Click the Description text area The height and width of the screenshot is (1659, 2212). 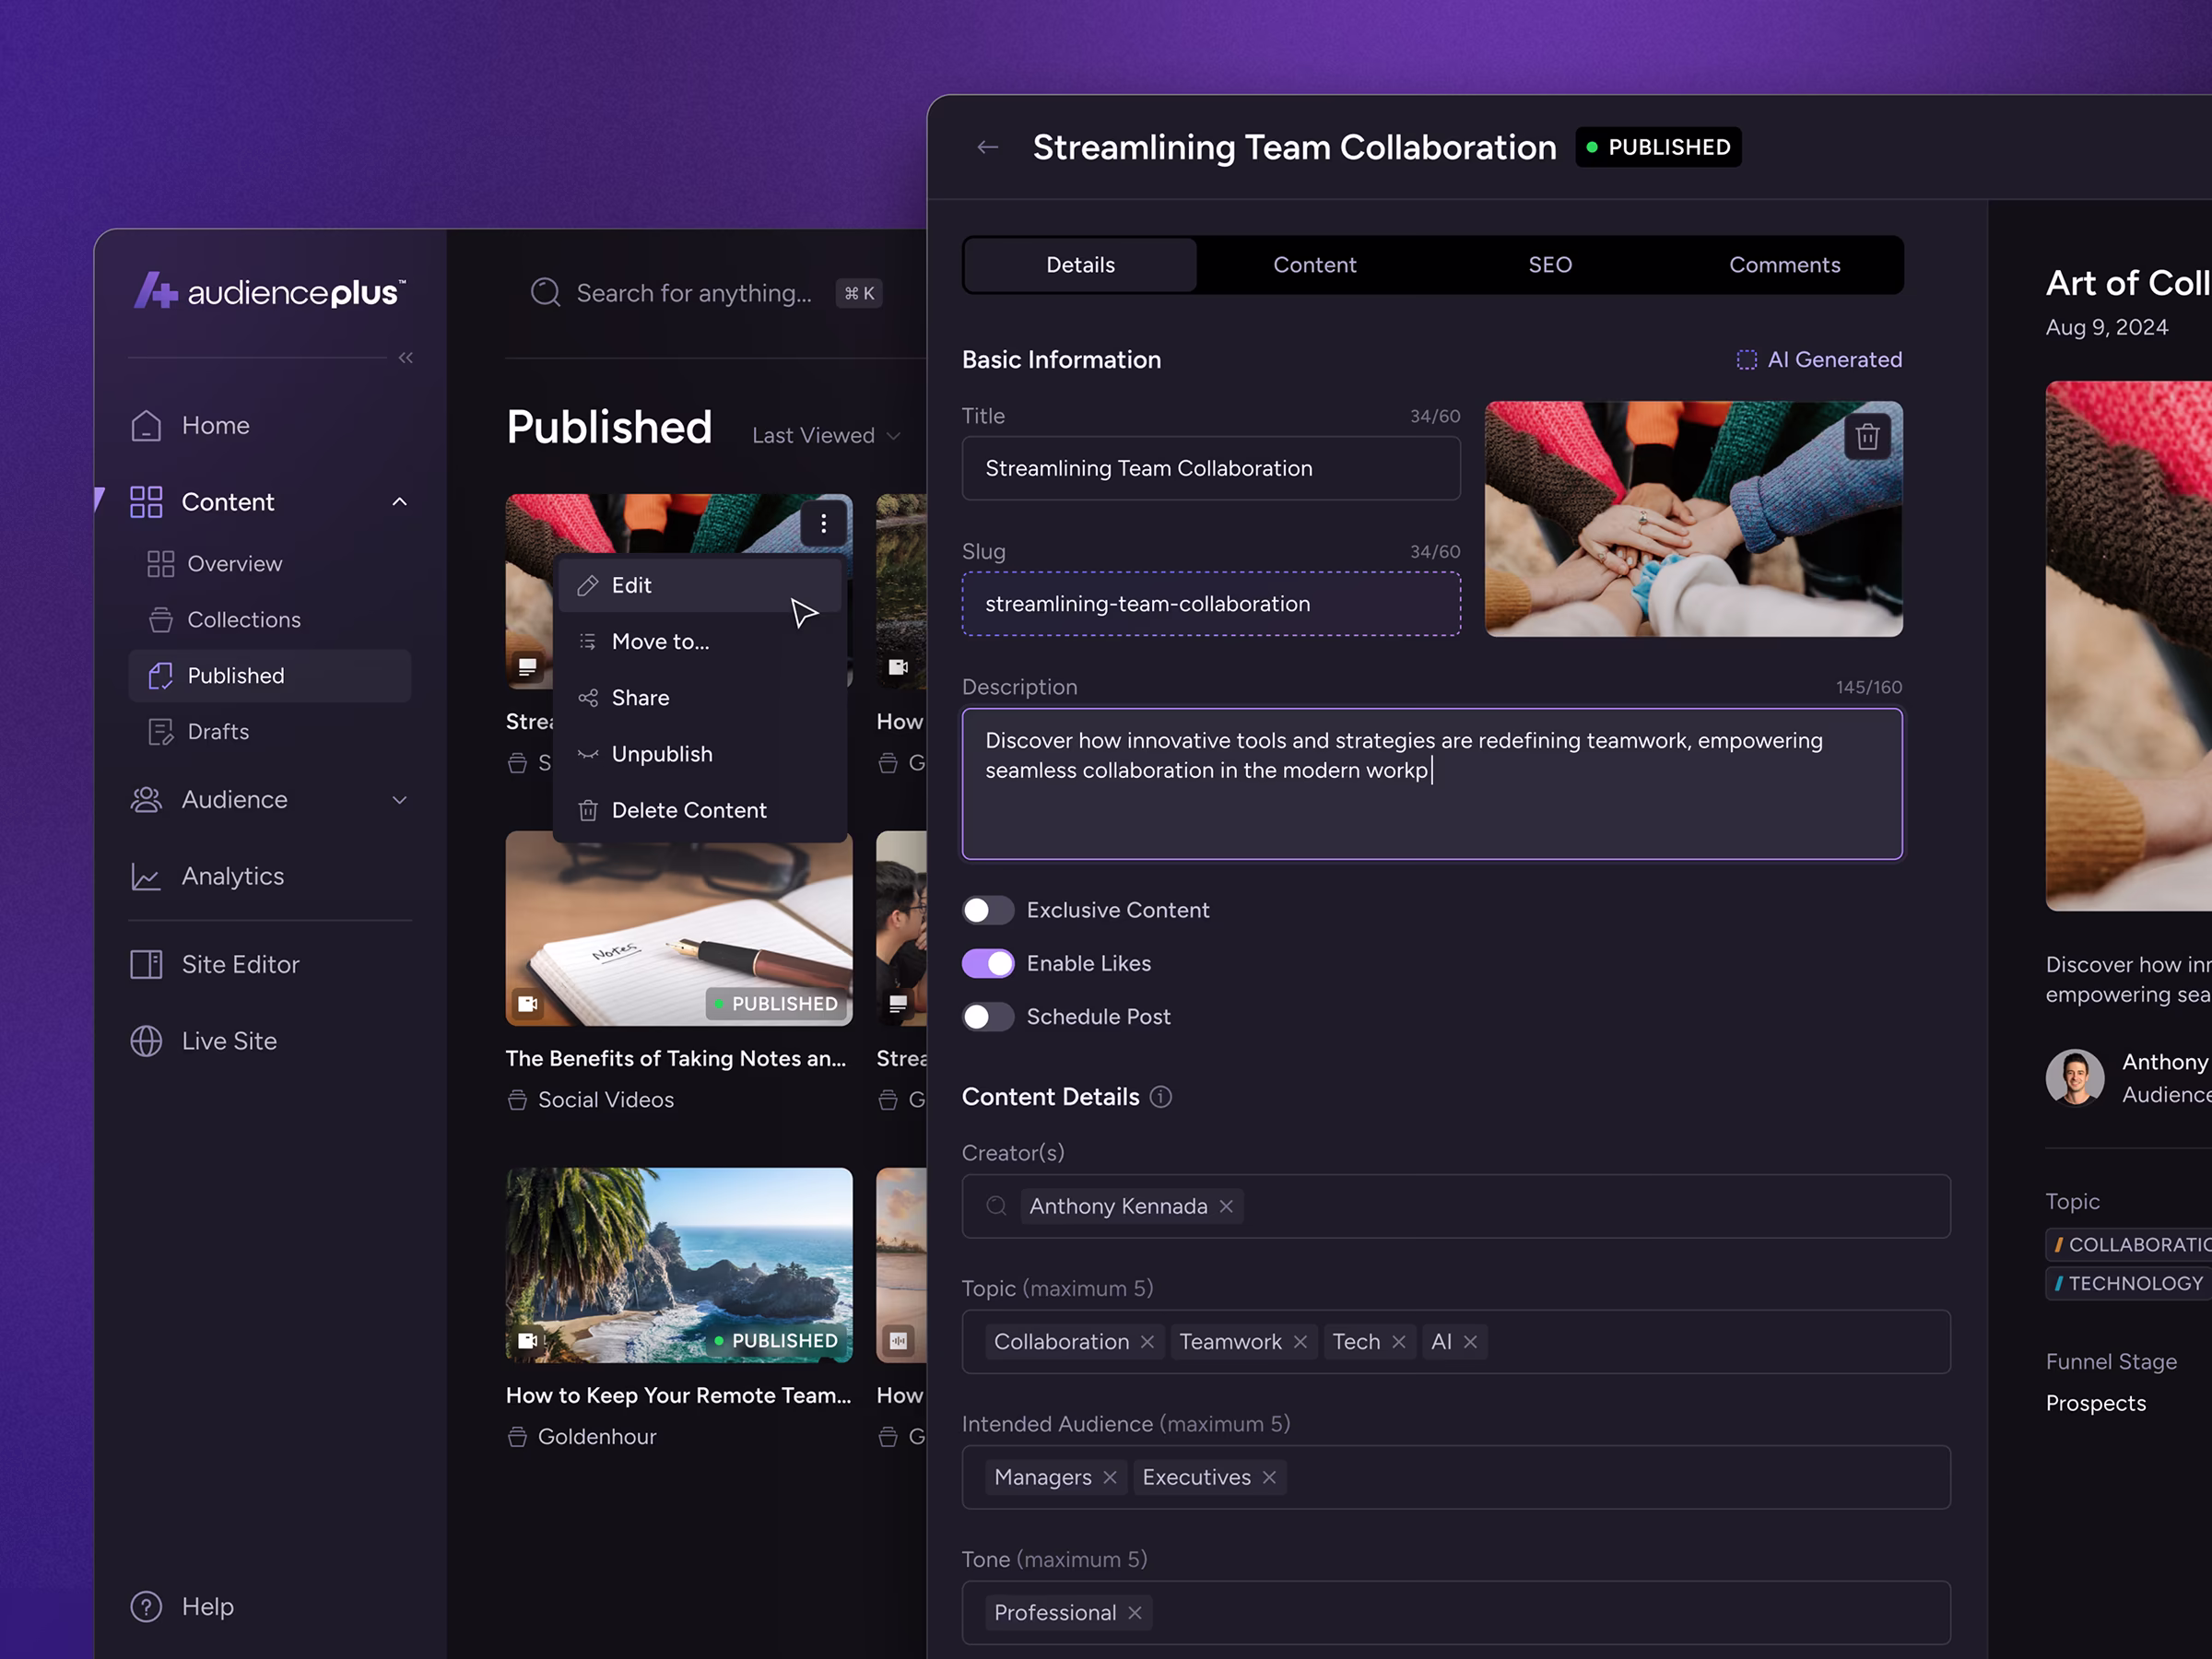[1432, 784]
